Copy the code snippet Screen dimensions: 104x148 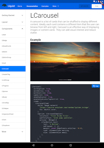(x=96, y=86)
